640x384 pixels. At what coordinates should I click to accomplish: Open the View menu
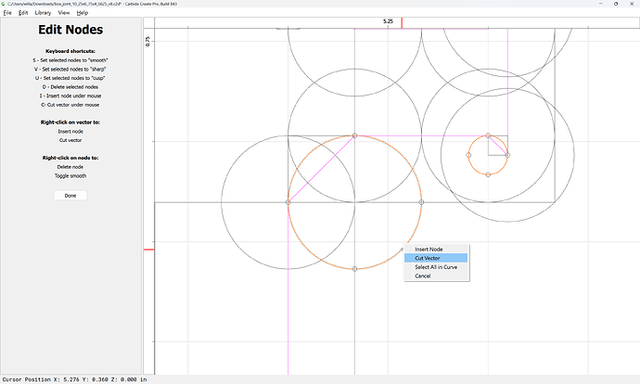(64, 13)
